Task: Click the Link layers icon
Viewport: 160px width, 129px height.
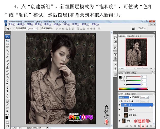Action: (x=127, y=126)
